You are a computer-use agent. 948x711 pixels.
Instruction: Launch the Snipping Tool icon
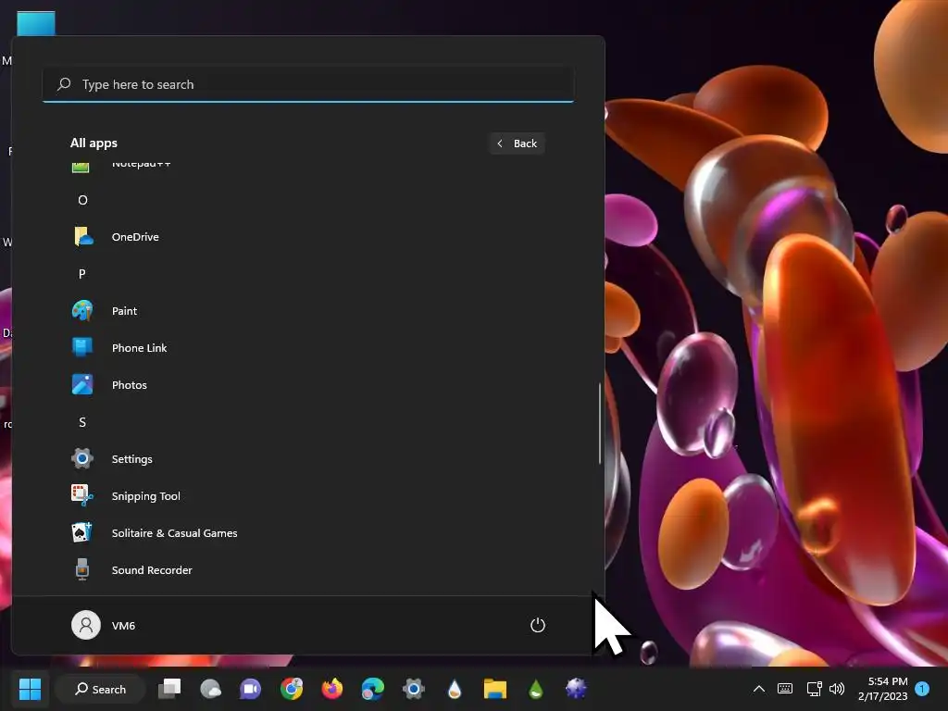pos(82,496)
